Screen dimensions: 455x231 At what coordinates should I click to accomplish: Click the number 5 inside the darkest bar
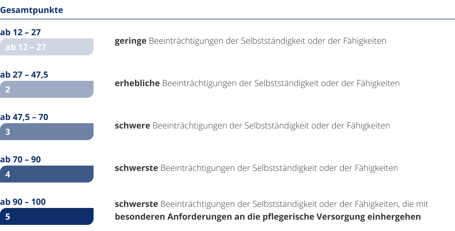[x=8, y=217]
